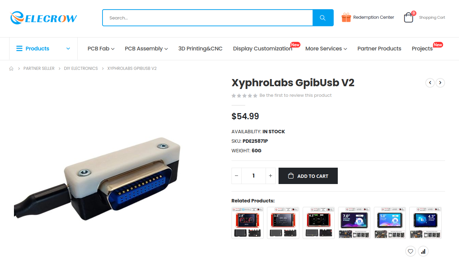
Task: Go to previous product arrow
Action: pyautogui.click(x=430, y=83)
